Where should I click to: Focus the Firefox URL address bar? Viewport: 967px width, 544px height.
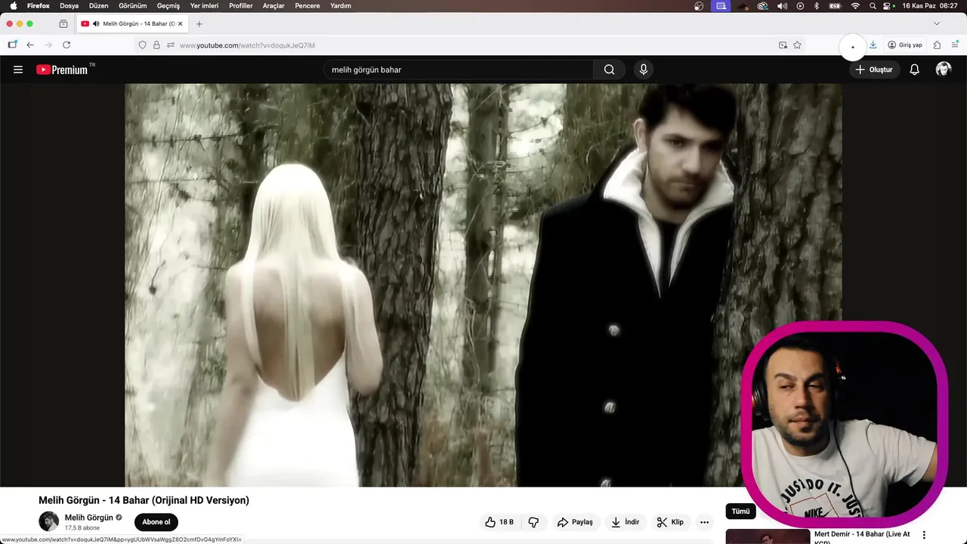tap(468, 45)
